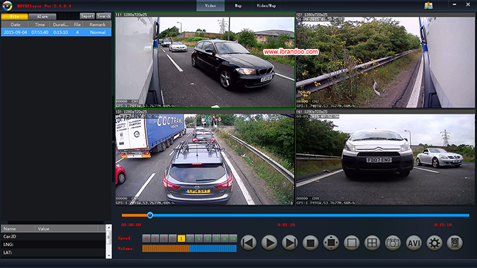Open the map icon in title bar
Viewport: 477px width, 268px height.
pyautogui.click(x=429, y=5)
